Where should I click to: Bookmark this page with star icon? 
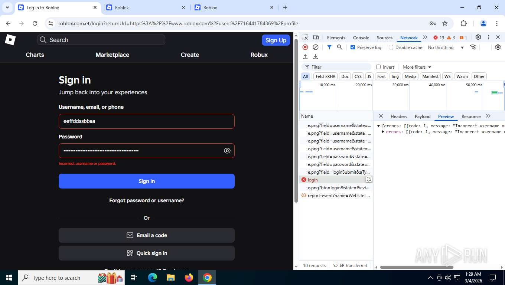coord(445,23)
